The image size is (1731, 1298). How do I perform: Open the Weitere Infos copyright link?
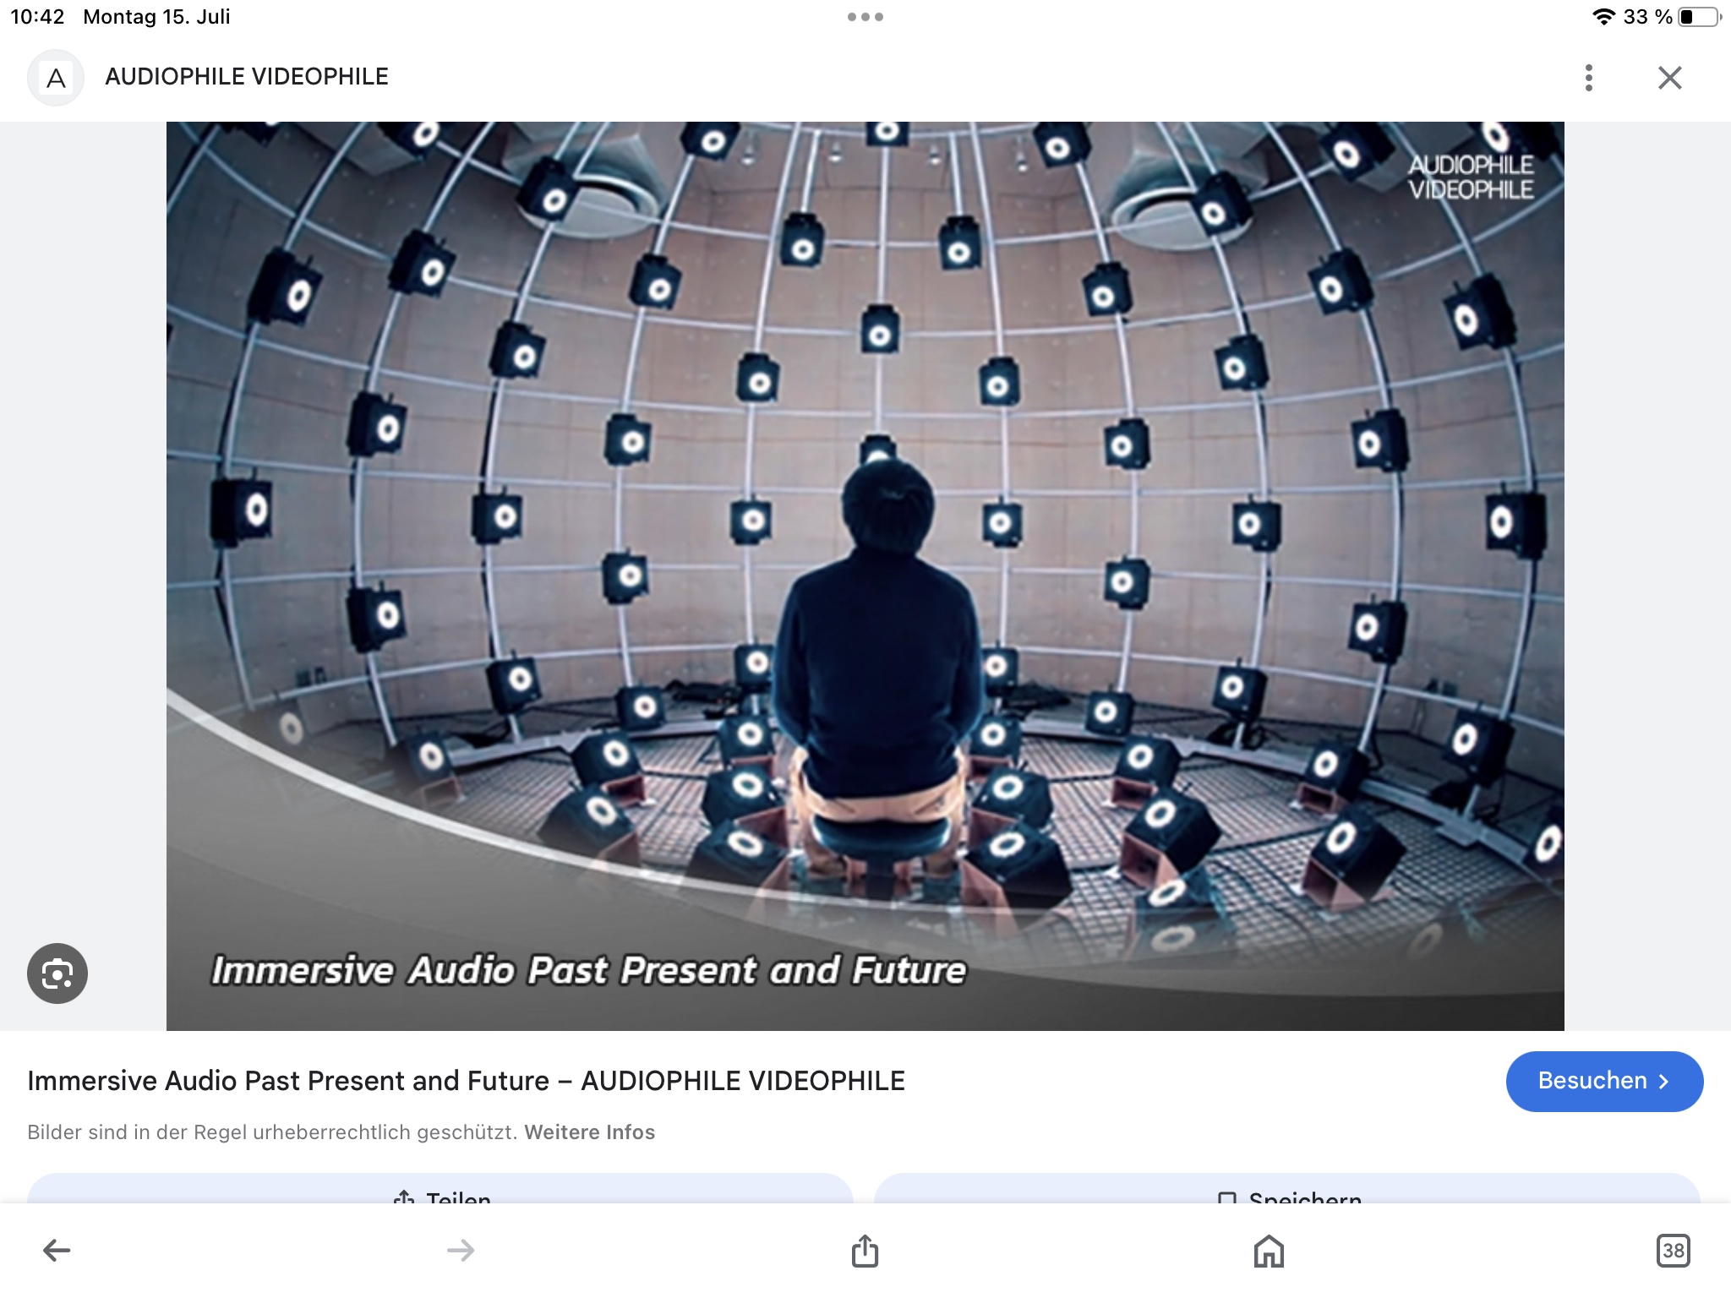click(589, 1132)
